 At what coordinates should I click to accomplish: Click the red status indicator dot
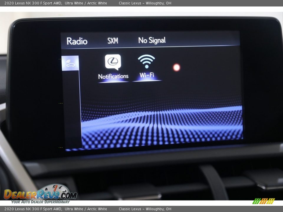pos(176,67)
